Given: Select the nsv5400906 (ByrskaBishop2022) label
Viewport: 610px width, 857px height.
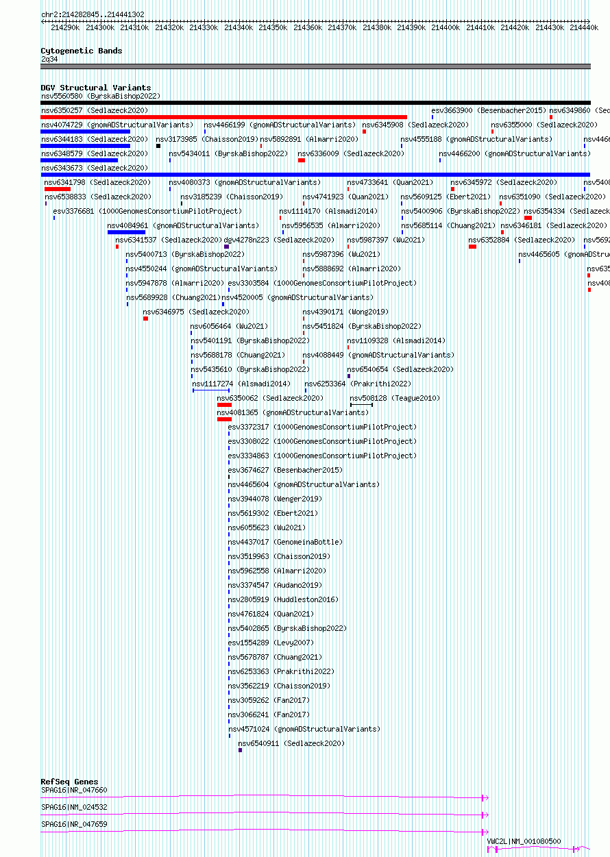Looking at the screenshot, I should point(460,211).
